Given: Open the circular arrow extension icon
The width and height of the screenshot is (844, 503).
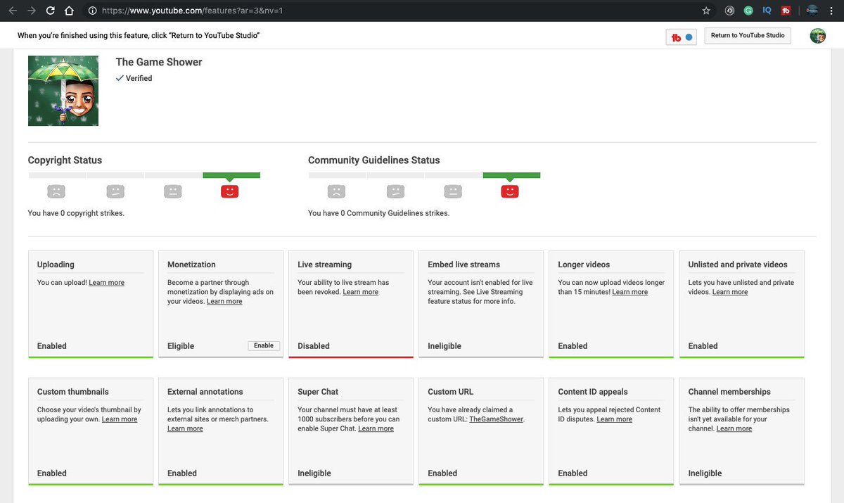Looking at the screenshot, I should tap(729, 11).
